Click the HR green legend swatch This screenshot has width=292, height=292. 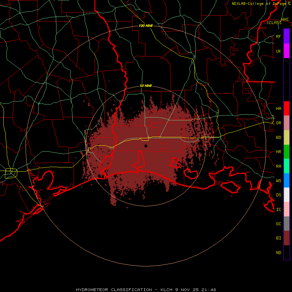(286, 152)
